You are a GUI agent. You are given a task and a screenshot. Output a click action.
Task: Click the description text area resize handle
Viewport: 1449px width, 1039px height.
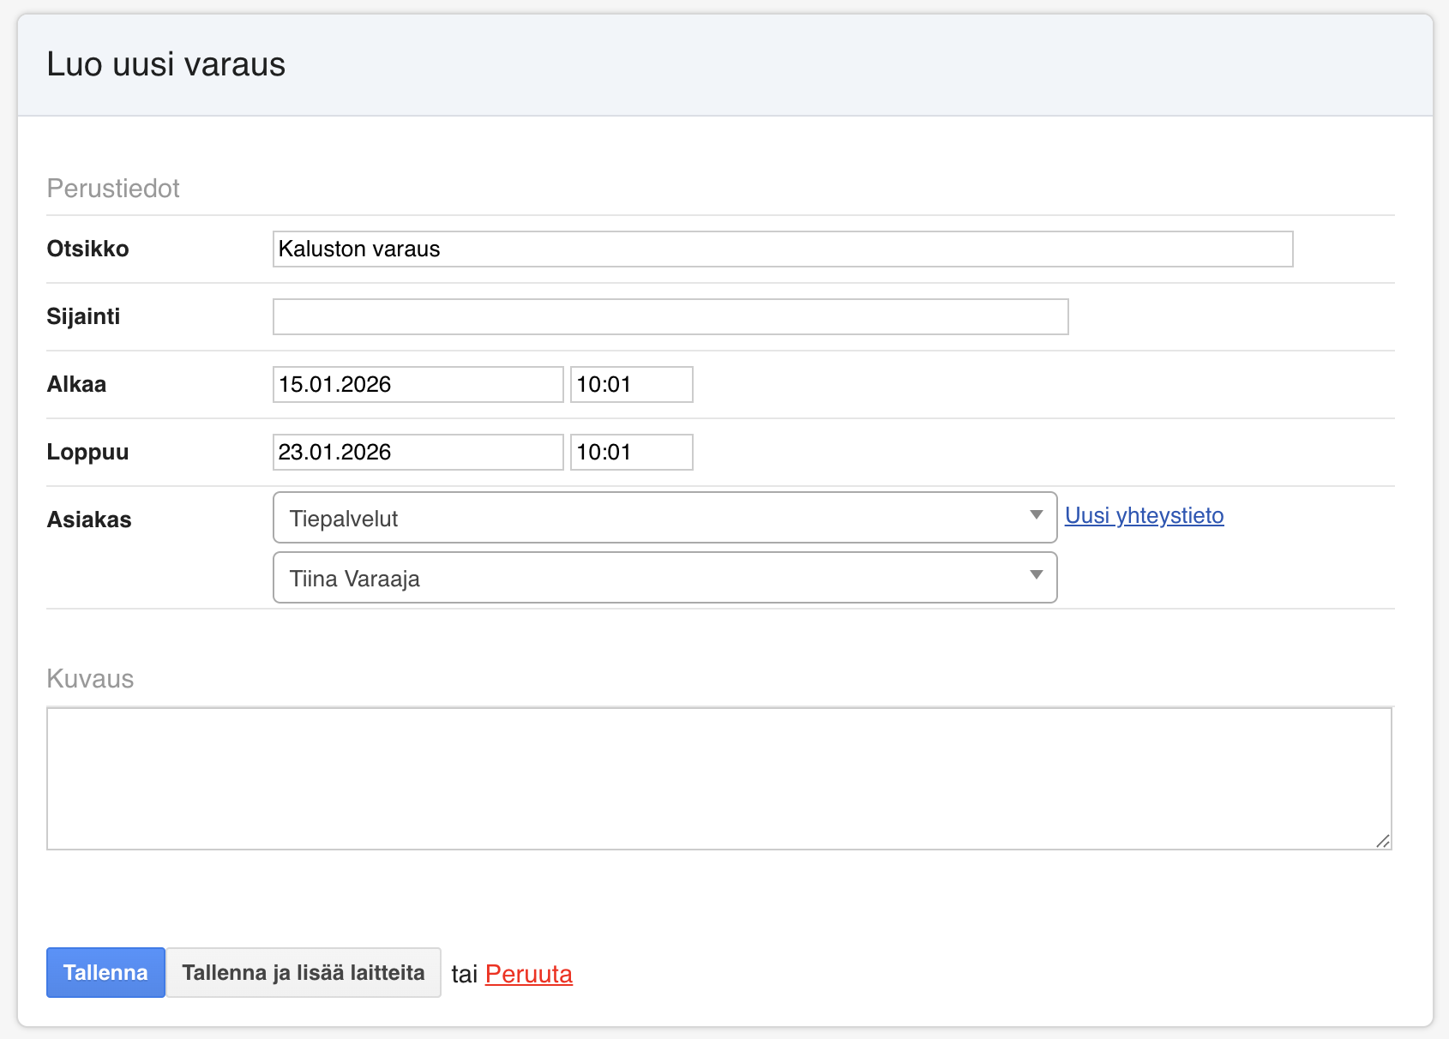1382,841
